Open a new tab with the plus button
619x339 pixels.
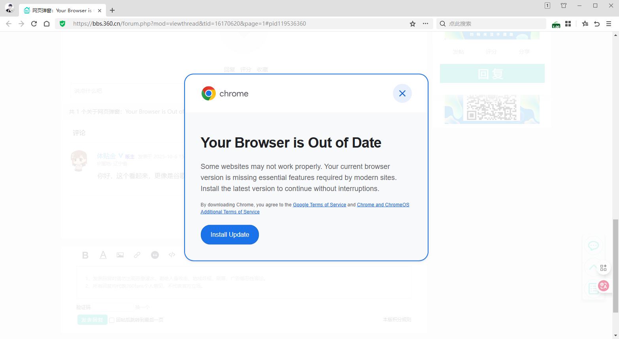[112, 10]
